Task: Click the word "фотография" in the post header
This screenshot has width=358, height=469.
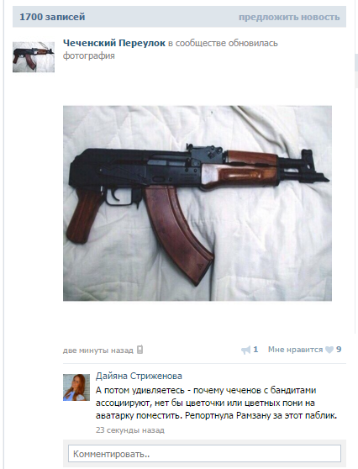Action: coord(89,56)
